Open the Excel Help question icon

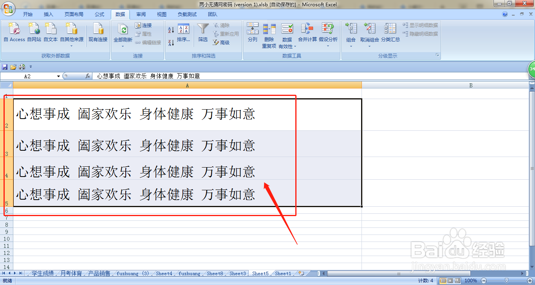[505, 14]
